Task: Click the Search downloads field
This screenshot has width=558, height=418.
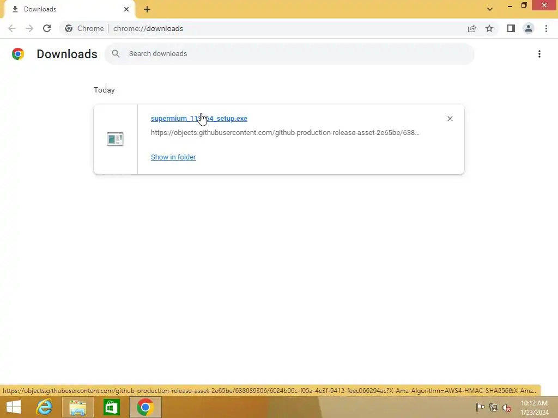Action: (289, 54)
